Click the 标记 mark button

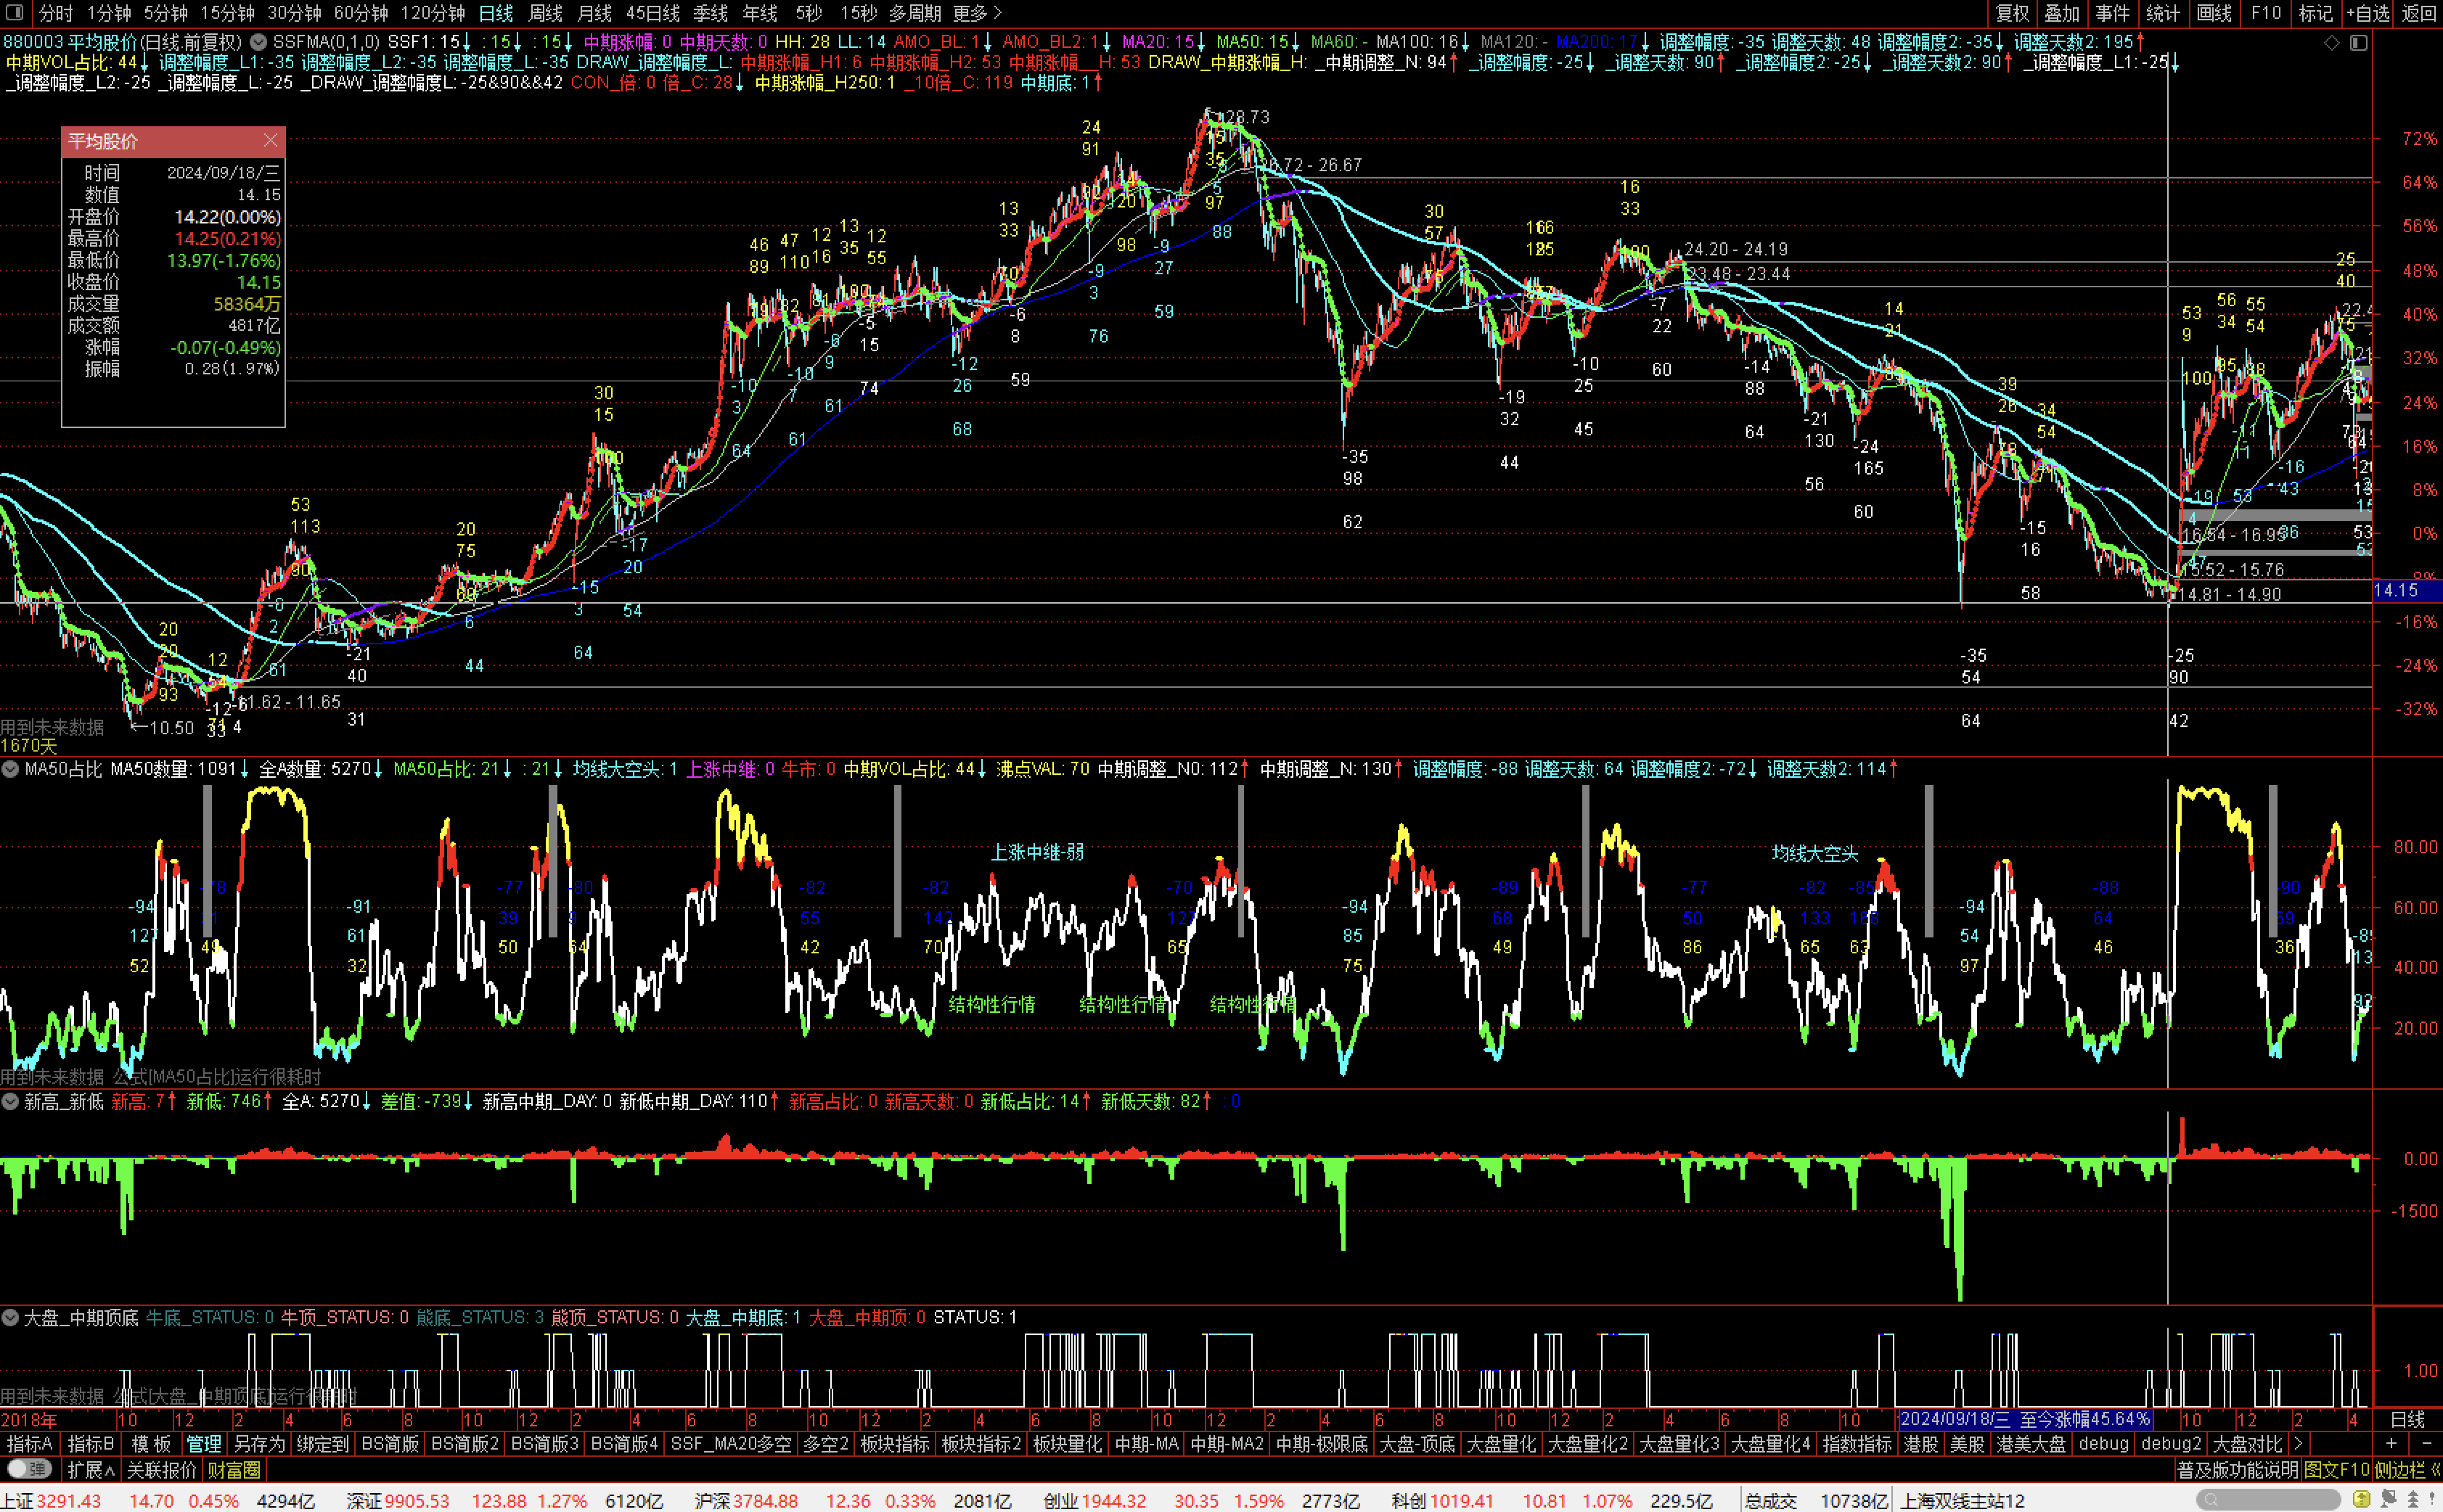pyautogui.click(x=2316, y=13)
